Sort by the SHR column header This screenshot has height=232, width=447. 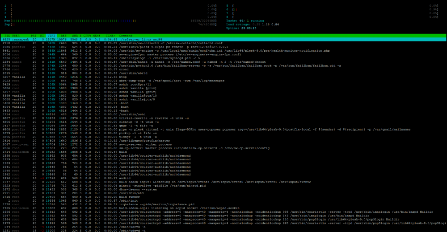75,36
